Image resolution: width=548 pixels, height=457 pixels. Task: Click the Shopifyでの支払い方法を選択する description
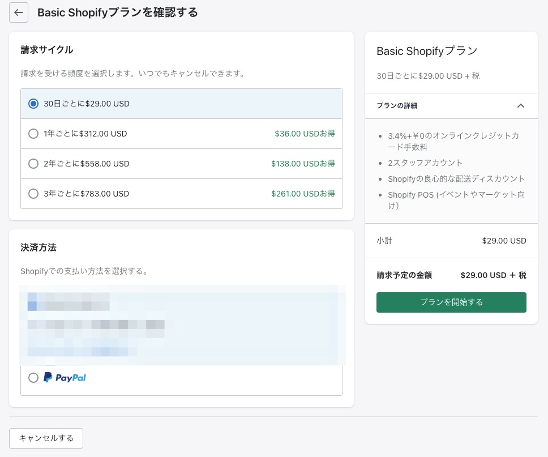[x=84, y=271]
